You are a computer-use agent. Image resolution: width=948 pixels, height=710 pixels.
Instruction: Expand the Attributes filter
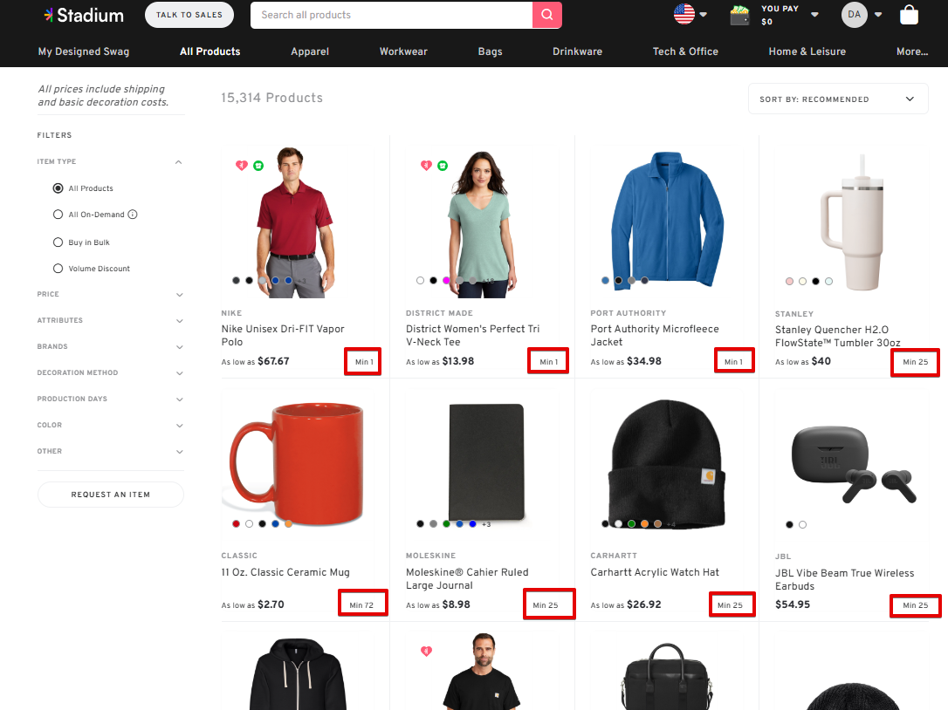(x=180, y=321)
